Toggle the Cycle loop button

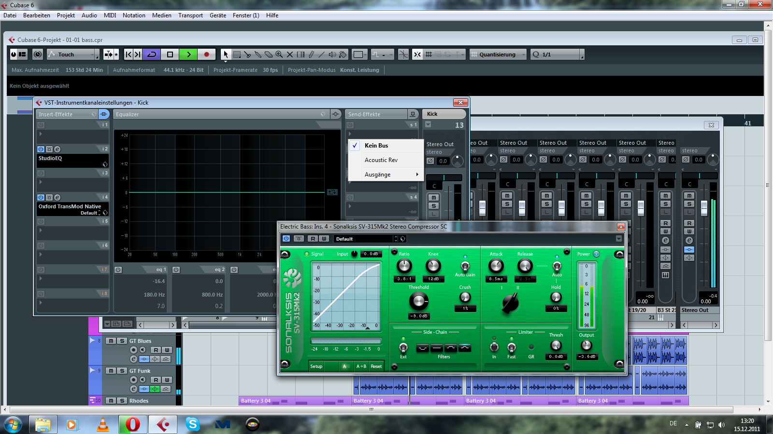click(152, 54)
